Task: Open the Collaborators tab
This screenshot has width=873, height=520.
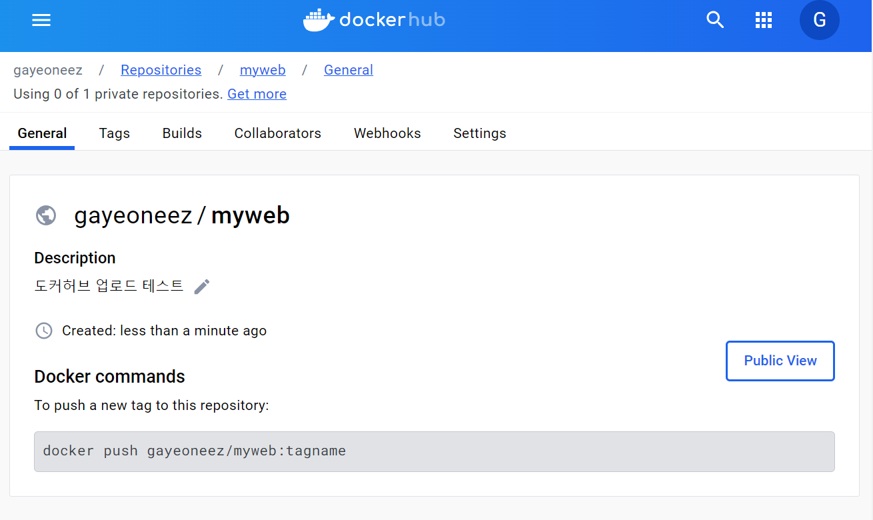Action: [278, 133]
